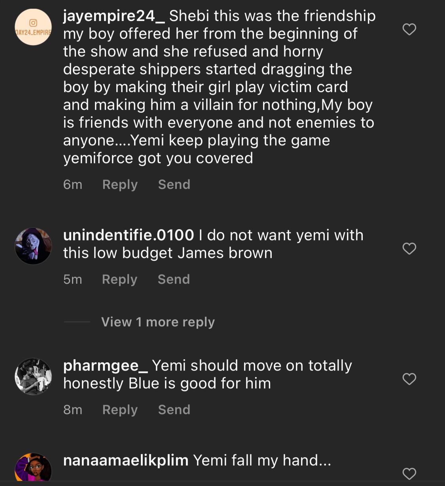
Task: Open unindentifie.0100's ghost mask avatar
Action: coord(33,246)
